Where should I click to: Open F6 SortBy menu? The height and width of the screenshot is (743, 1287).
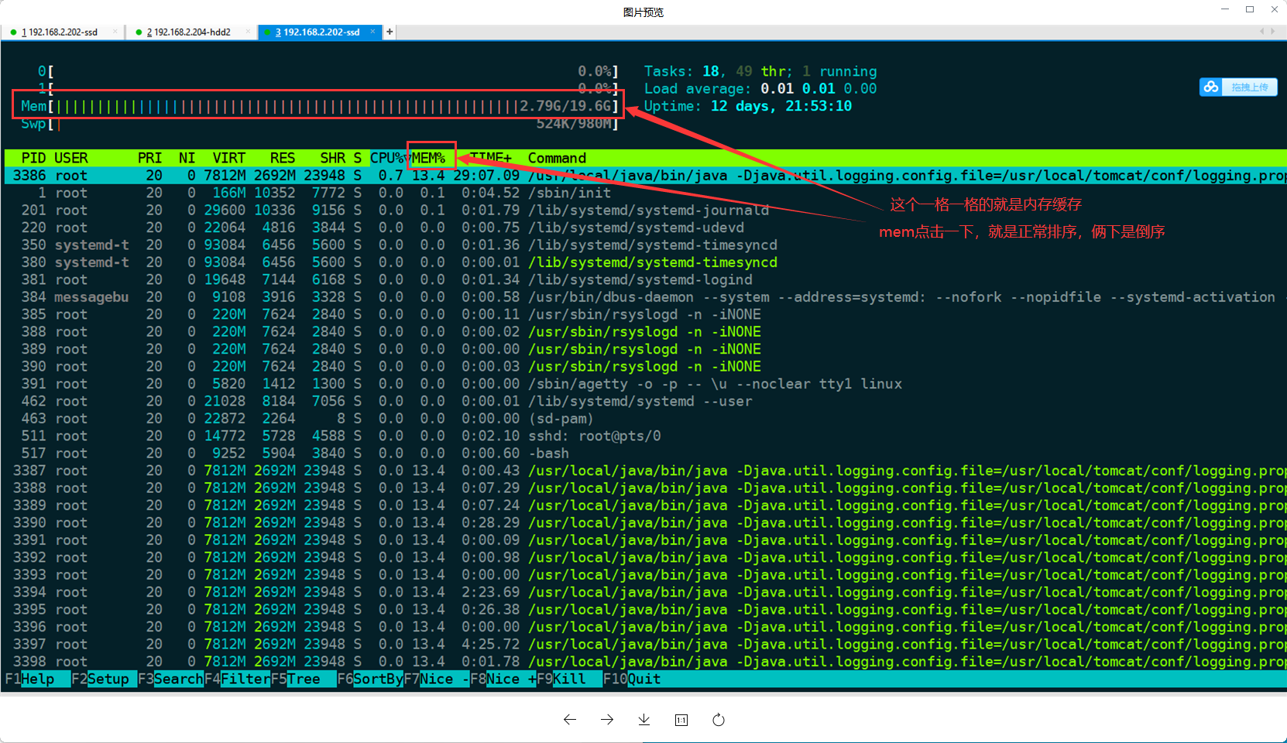tap(370, 679)
